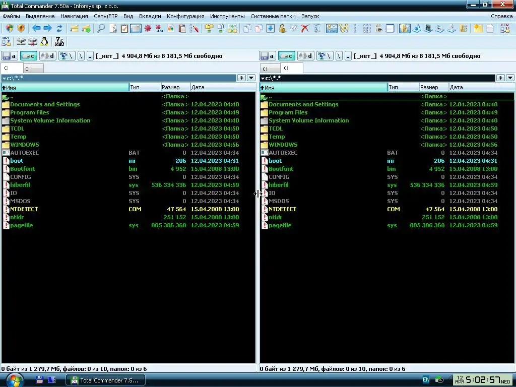Open right panel directory history dropdown
The image size is (516, 387).
click(510, 78)
